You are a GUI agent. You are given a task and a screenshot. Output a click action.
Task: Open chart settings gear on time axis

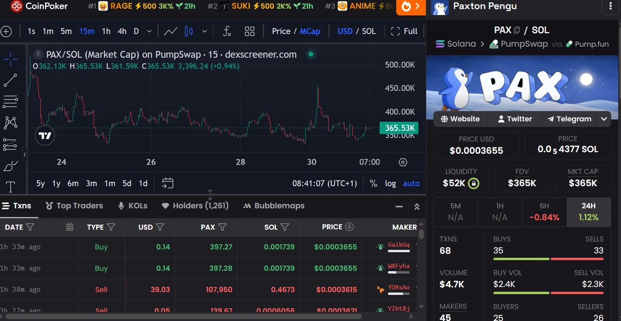403,162
